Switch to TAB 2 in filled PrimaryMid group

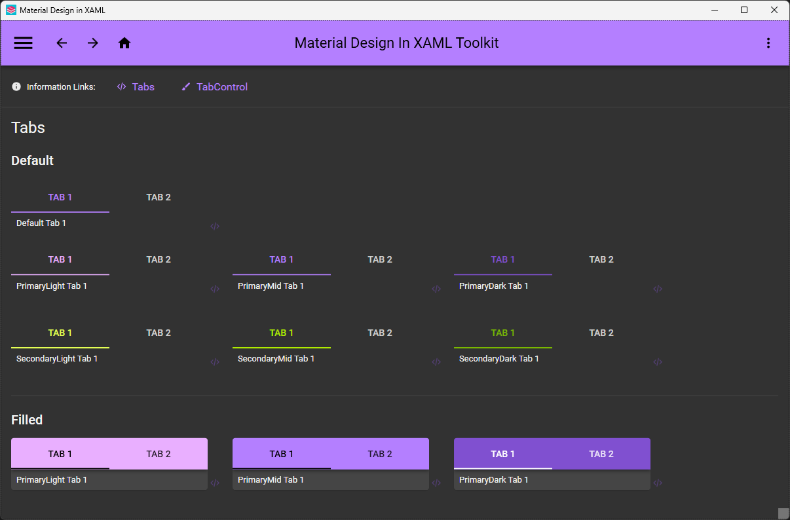(380, 454)
